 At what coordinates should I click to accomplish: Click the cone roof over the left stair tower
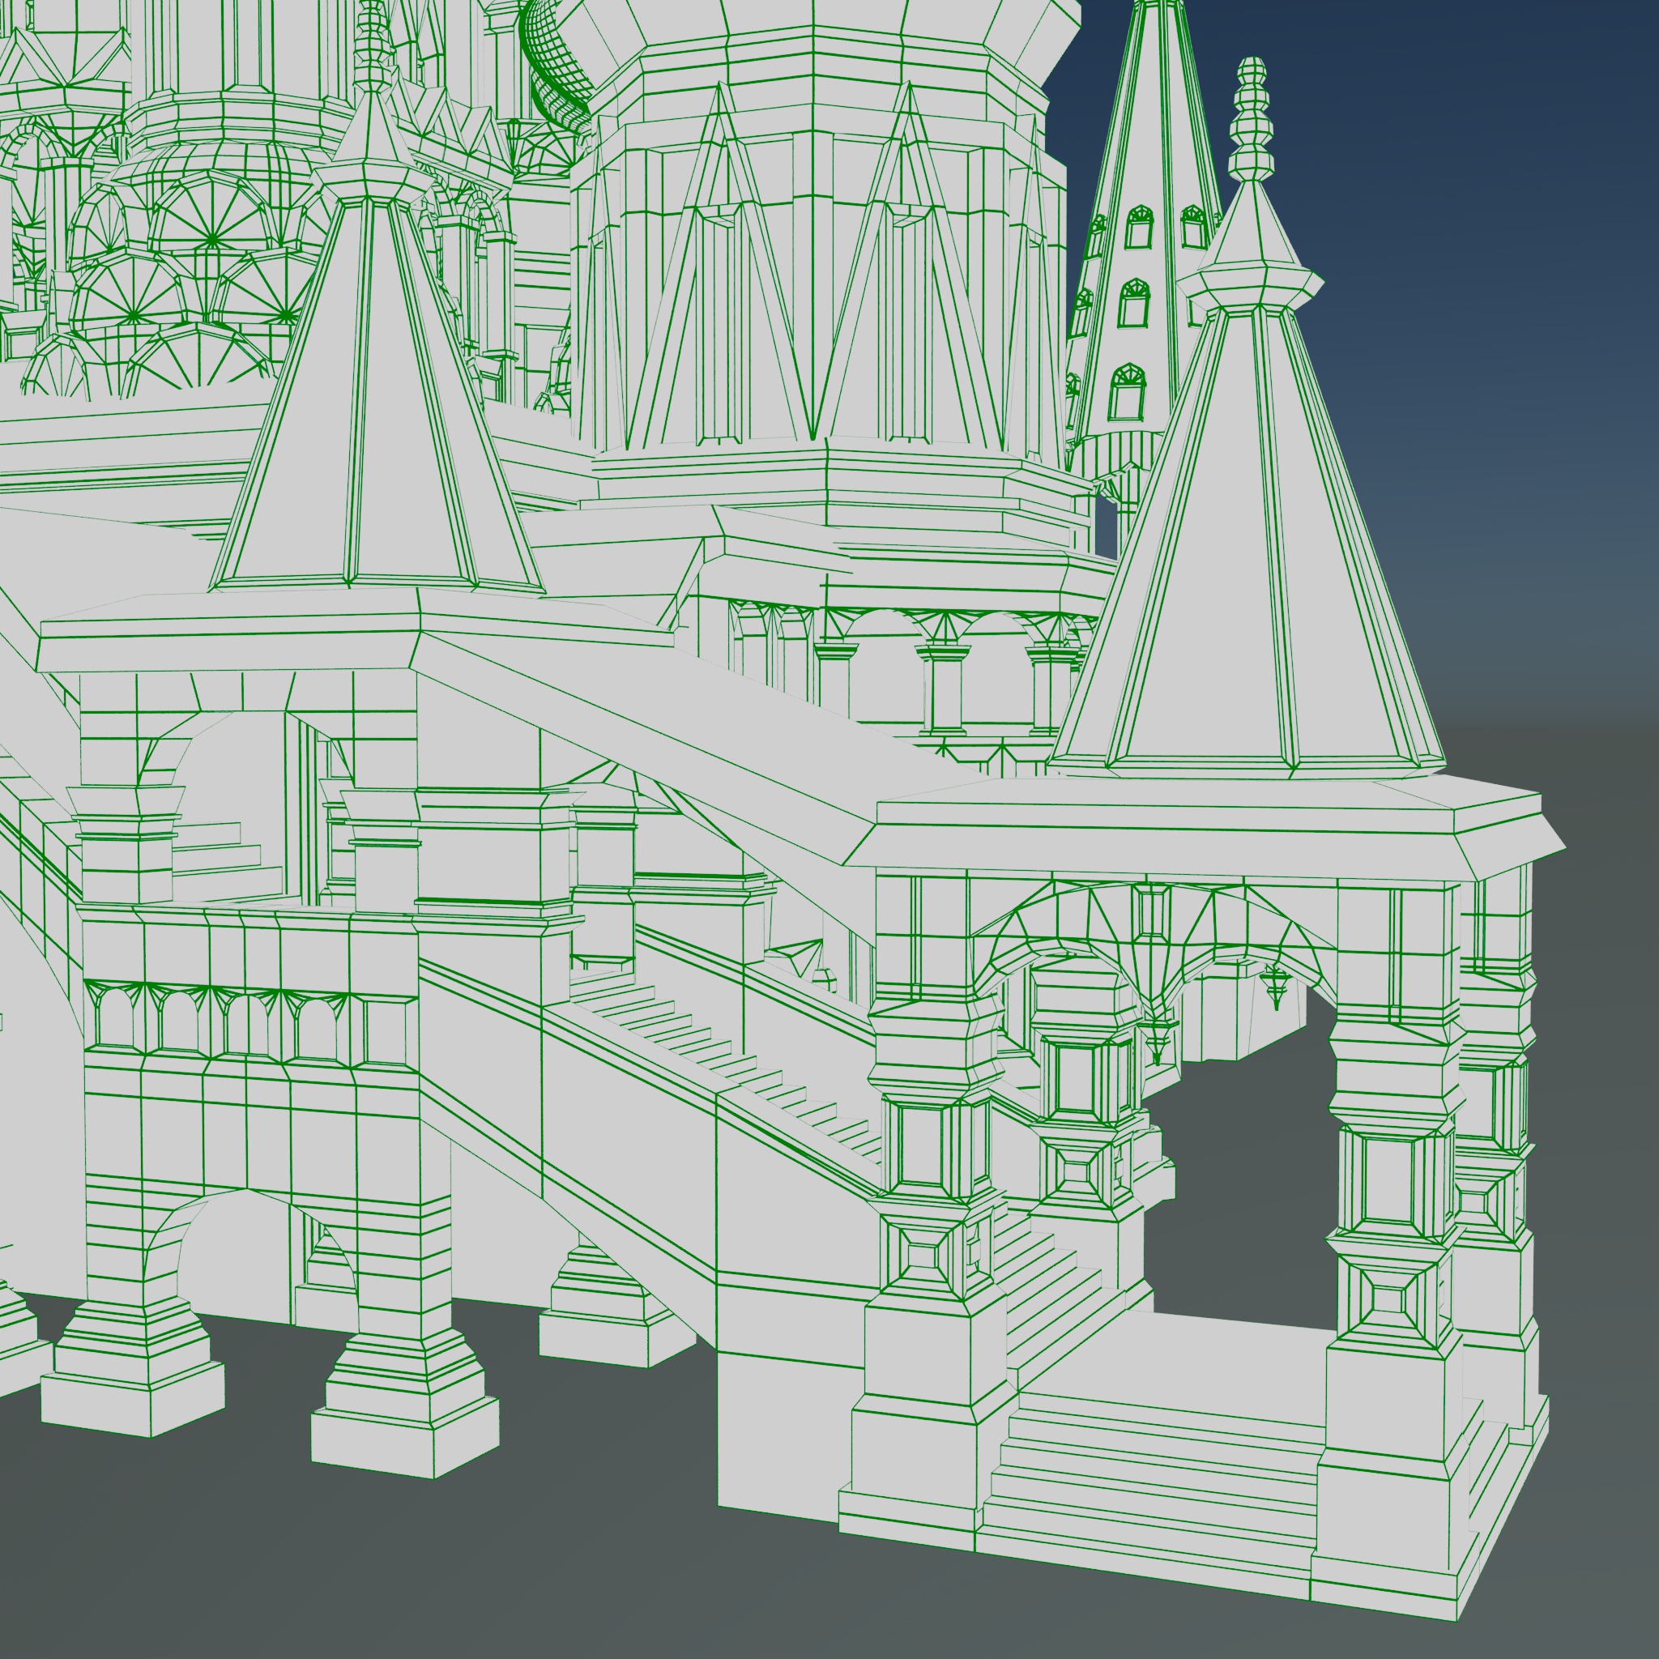[377, 412]
